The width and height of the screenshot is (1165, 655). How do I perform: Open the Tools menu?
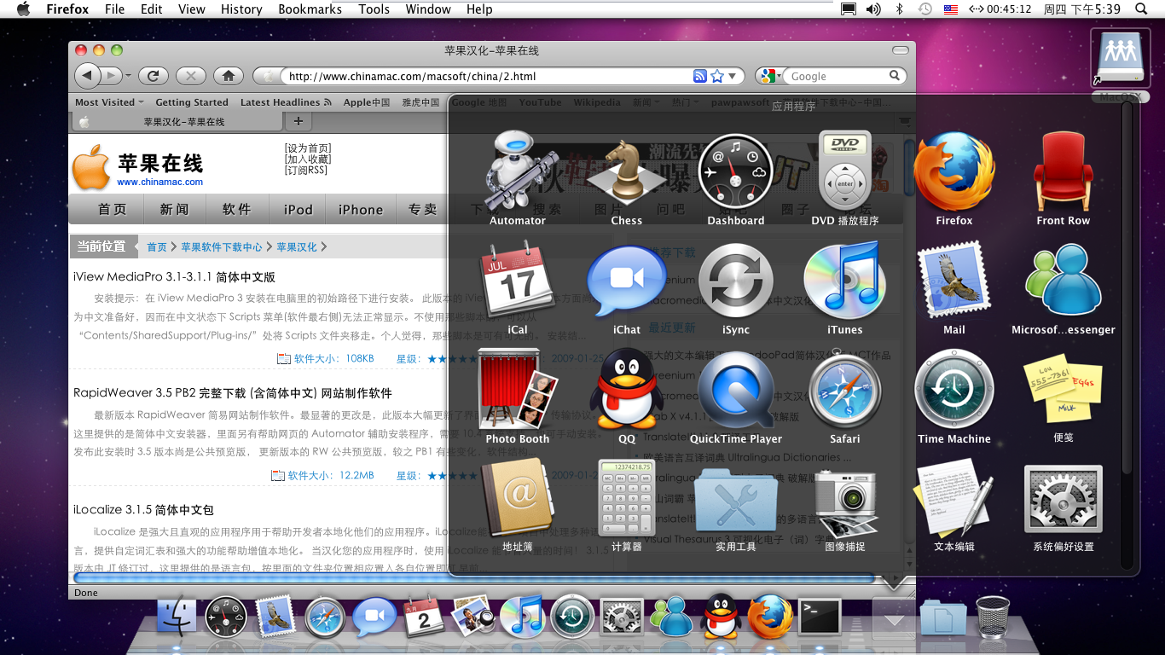coord(374,9)
